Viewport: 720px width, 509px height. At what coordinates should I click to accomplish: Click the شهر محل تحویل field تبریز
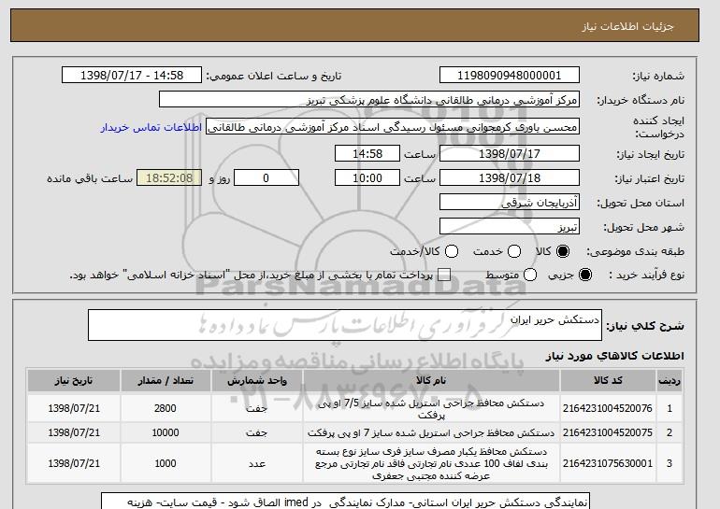(x=510, y=227)
